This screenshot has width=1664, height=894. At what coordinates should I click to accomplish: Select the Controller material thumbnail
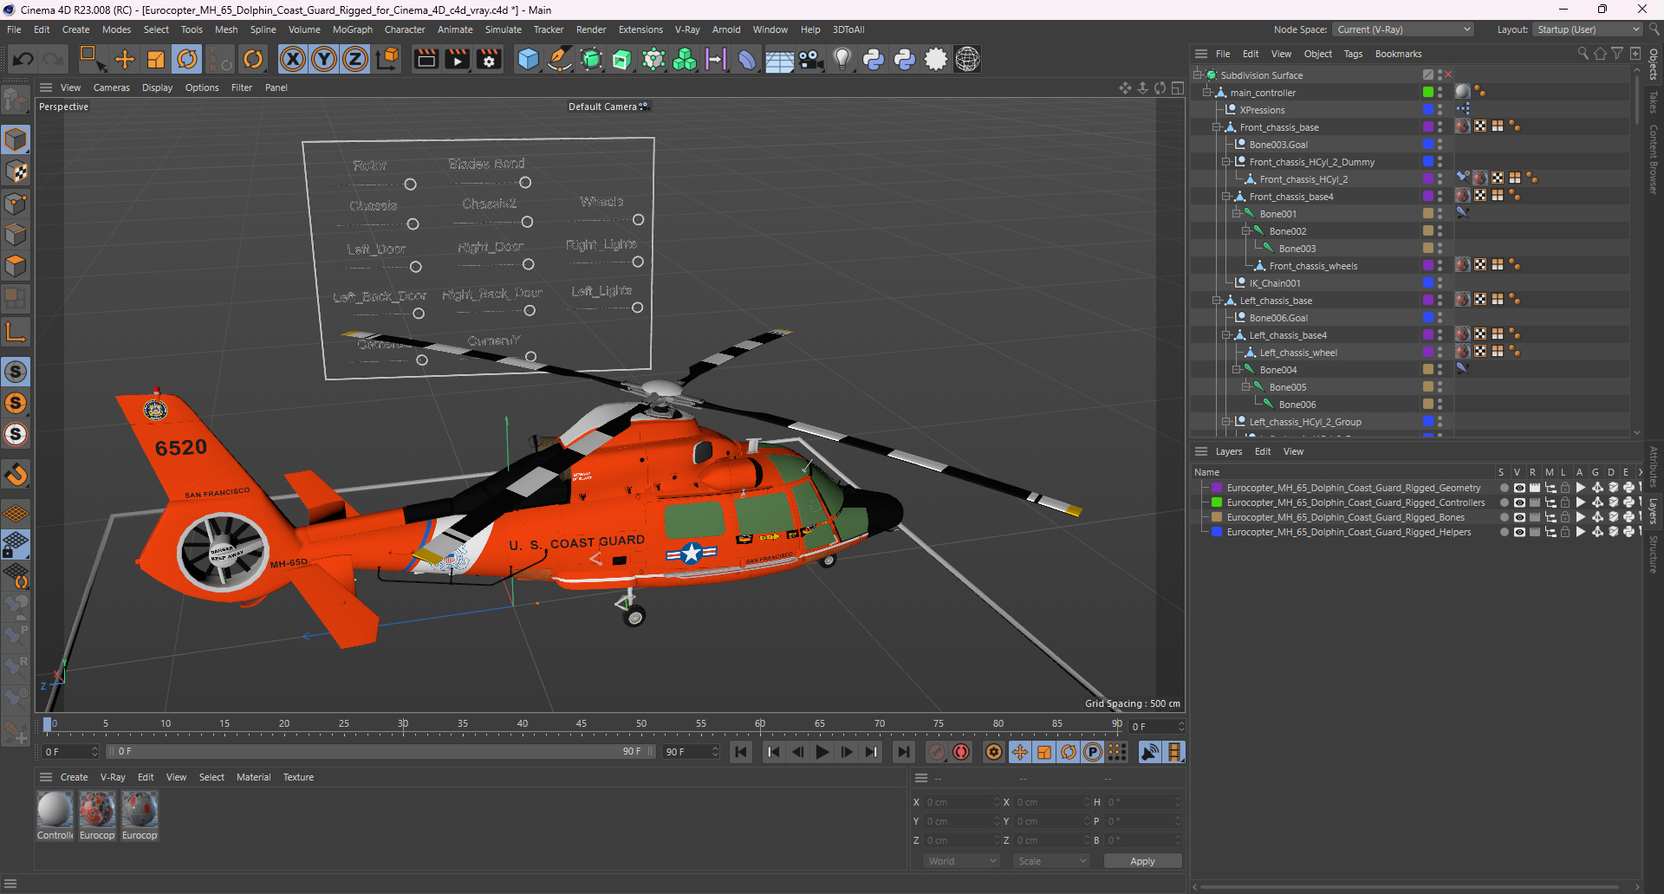[55, 810]
